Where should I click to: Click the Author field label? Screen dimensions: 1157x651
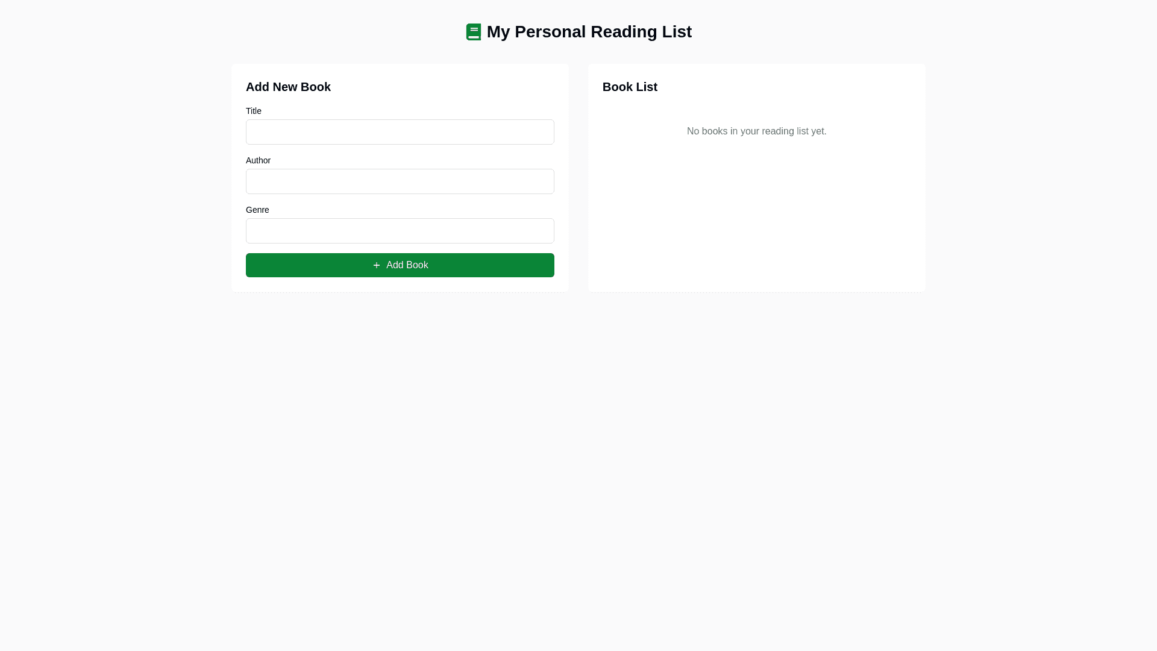coord(258,160)
